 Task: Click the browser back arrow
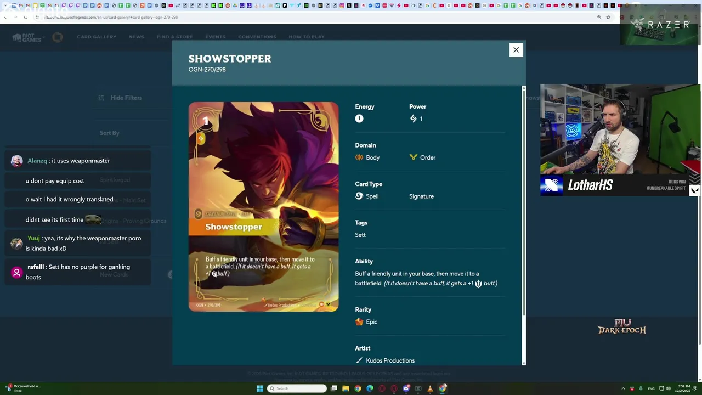[x=5, y=17]
